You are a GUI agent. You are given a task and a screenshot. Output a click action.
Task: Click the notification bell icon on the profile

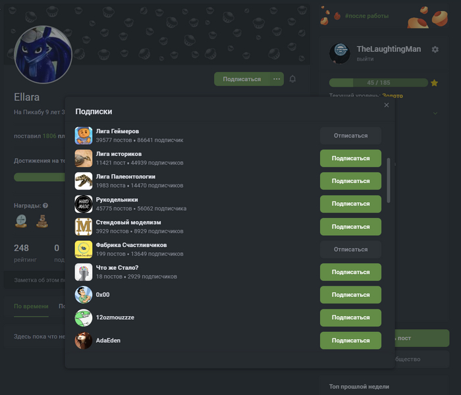point(292,79)
